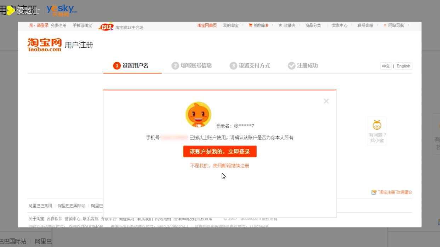The width and height of the screenshot is (440, 247).
Task: Expand the 收藏夹 dropdown arrow
Action: 299,25
